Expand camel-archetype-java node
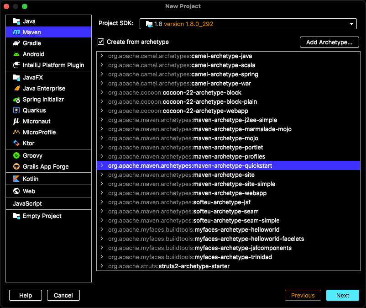 coord(102,56)
